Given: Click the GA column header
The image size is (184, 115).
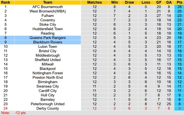Looking at the screenshot, I should pos(169,2).
